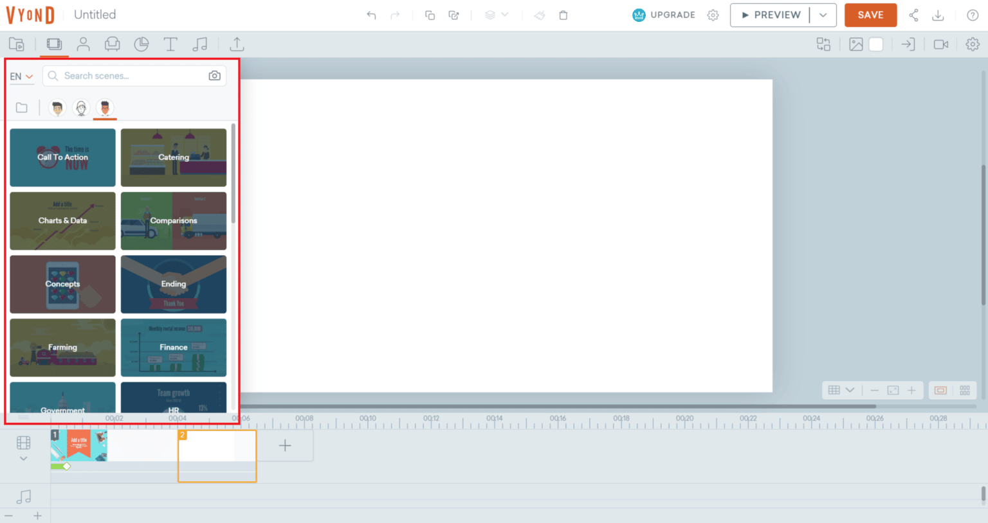The image size is (988, 523).
Task: Click the camera icon in search box
Action: click(214, 76)
